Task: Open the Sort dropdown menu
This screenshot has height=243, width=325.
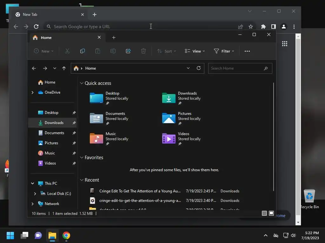Action: pyautogui.click(x=166, y=51)
